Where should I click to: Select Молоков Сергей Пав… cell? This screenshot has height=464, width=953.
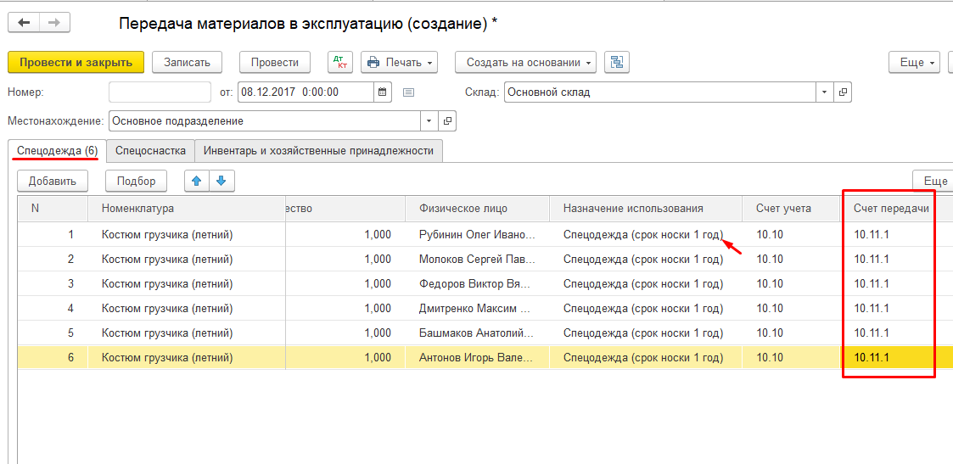pos(477,260)
